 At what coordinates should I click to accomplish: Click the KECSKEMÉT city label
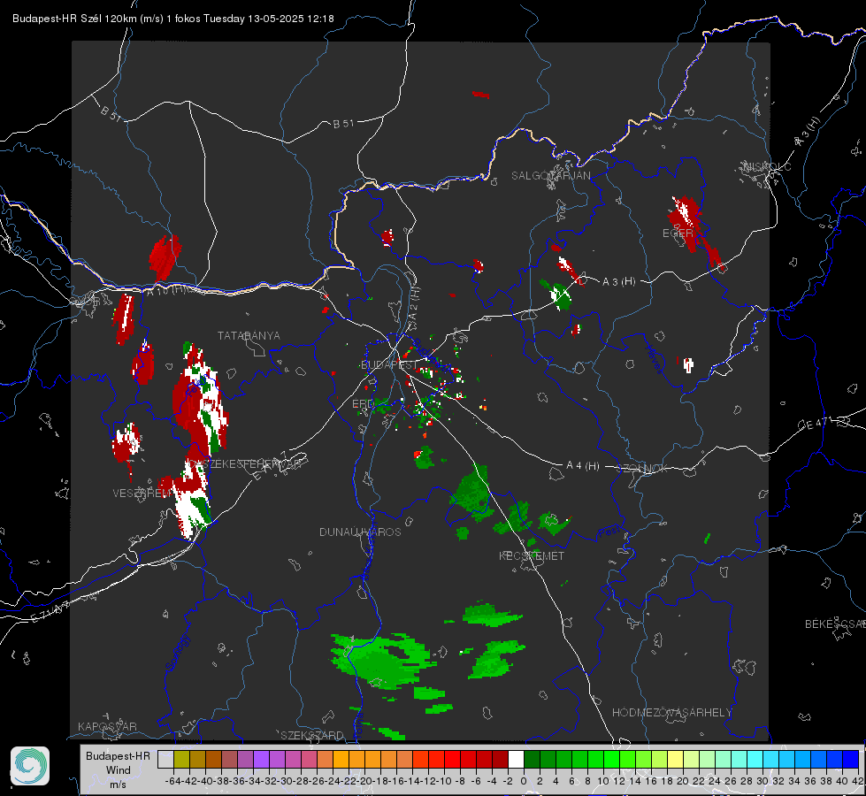point(532,555)
